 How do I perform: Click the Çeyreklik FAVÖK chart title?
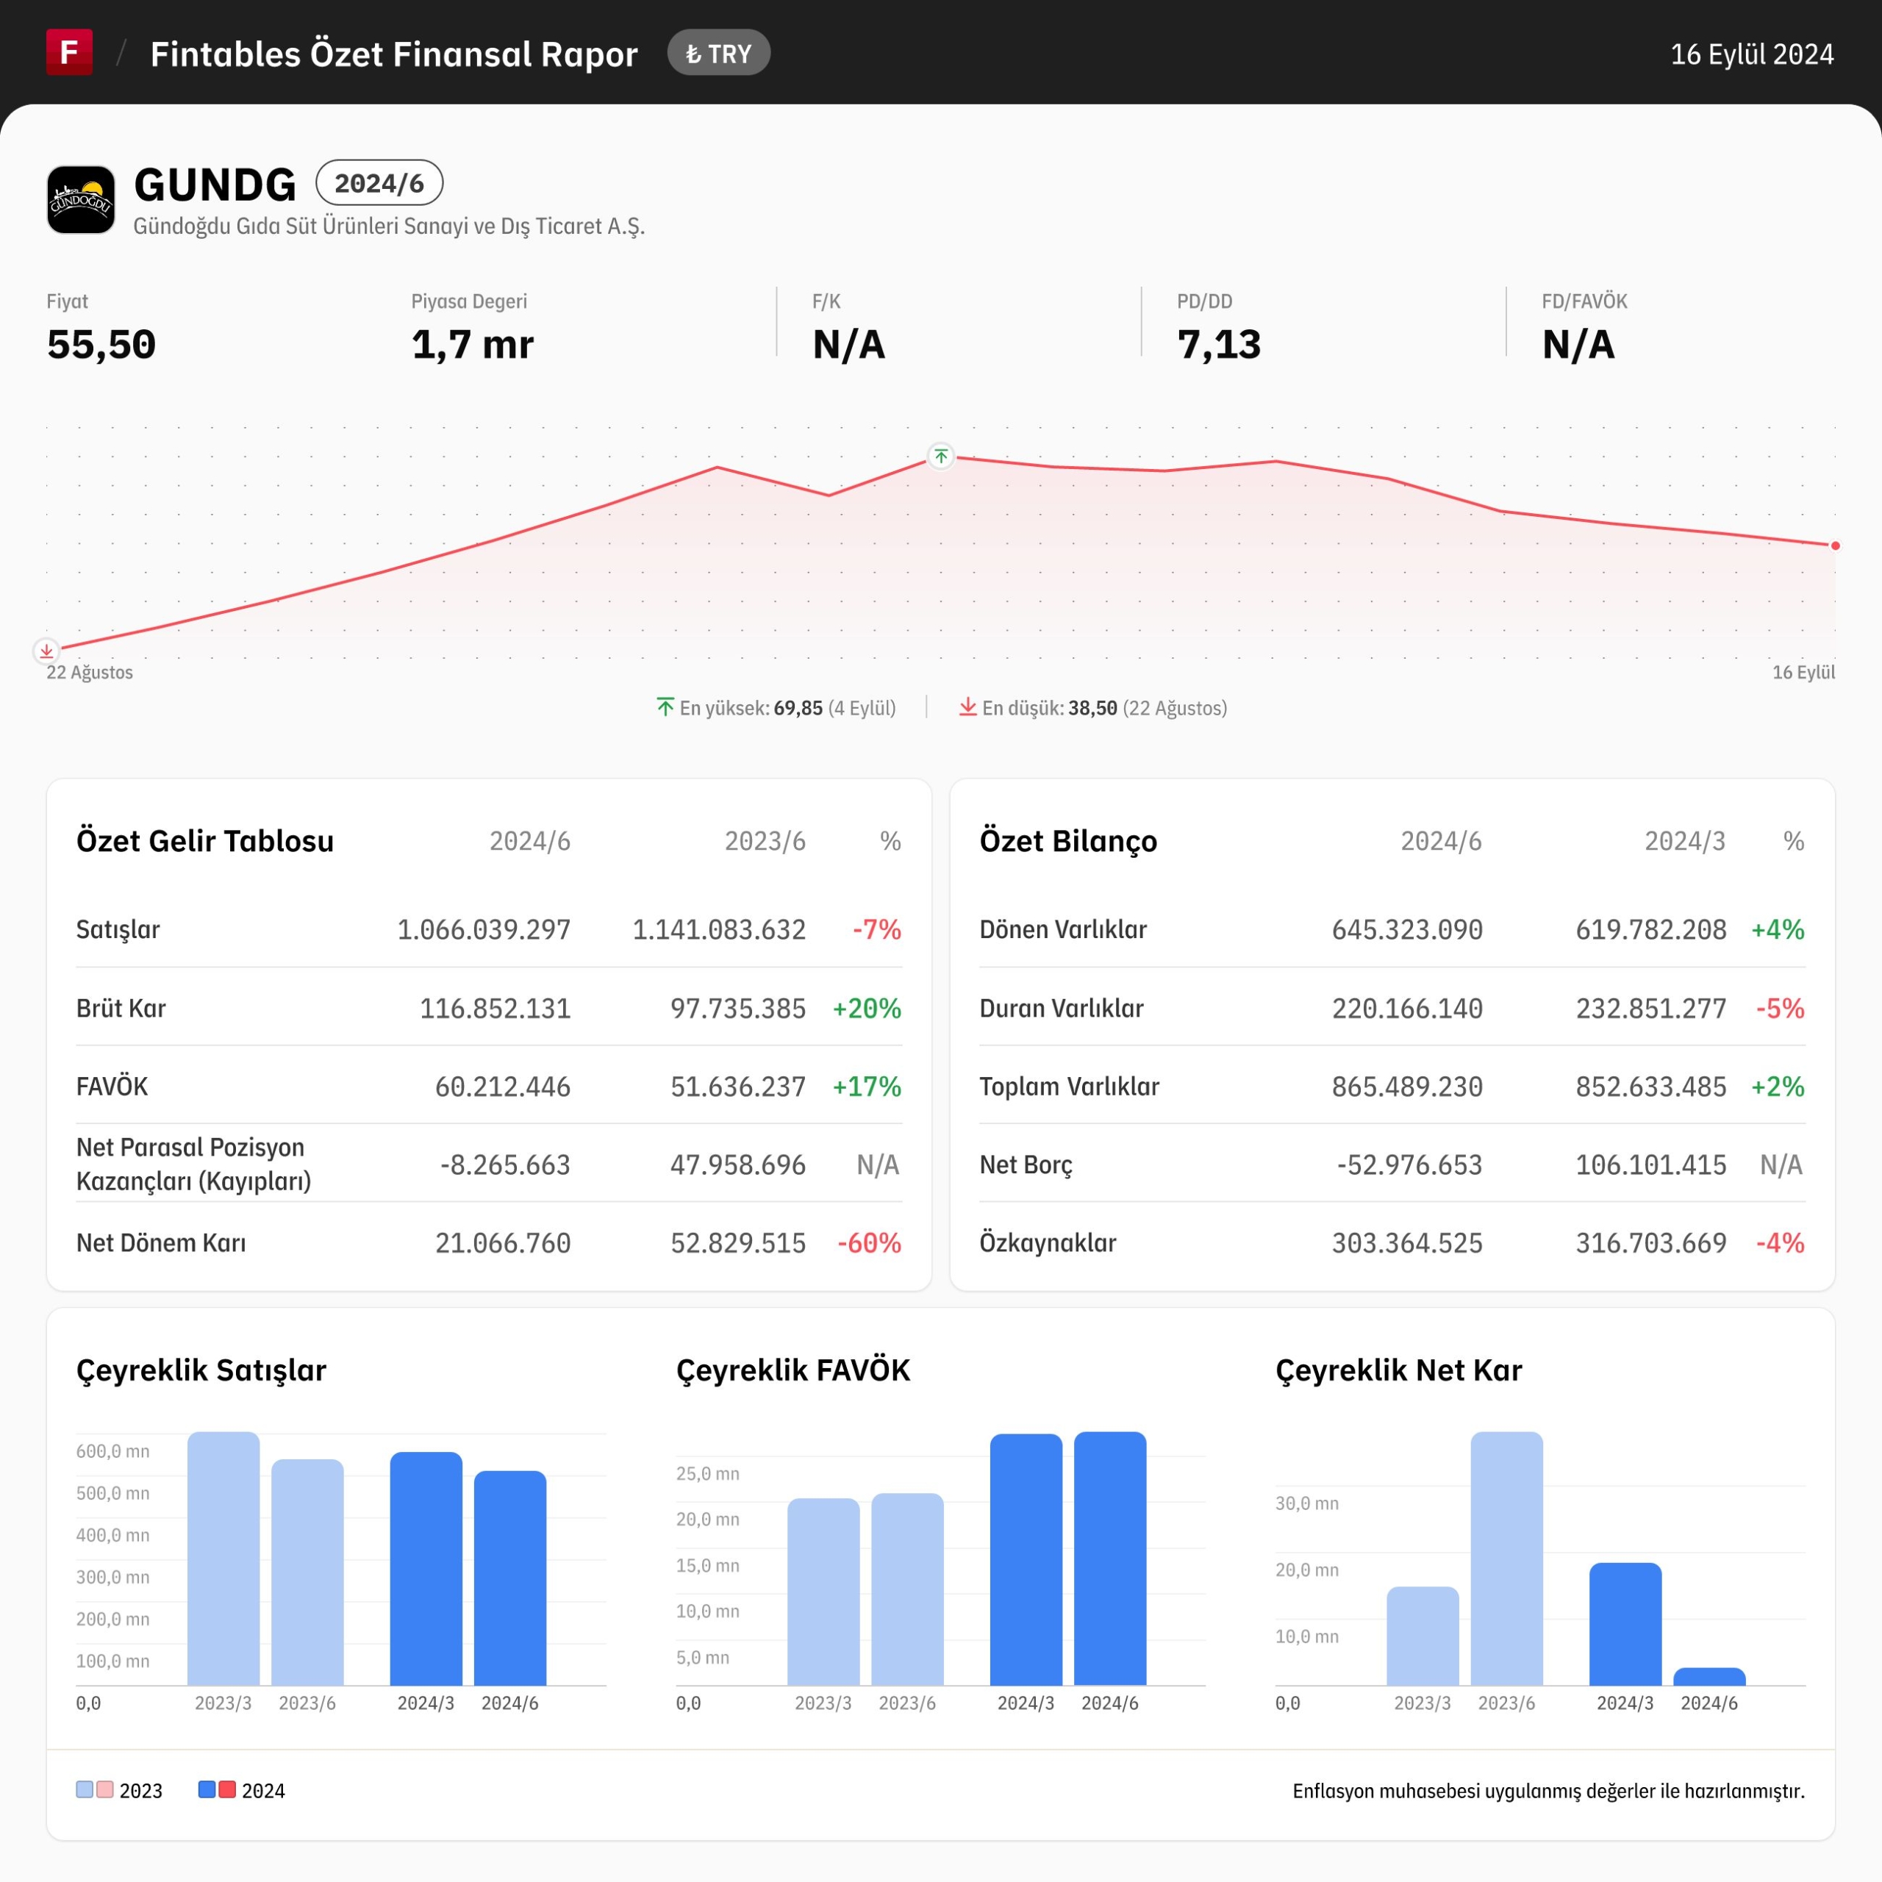[793, 1370]
